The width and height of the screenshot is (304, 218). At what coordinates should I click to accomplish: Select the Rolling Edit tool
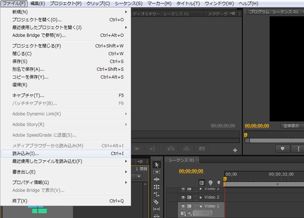(x=157, y=187)
